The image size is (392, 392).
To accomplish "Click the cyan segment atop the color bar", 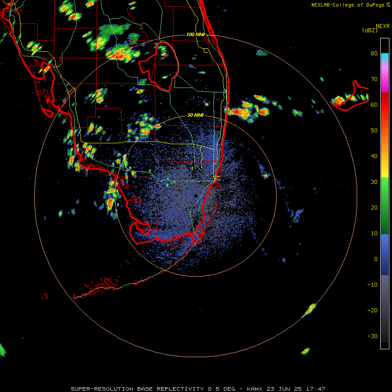I will point(385,57).
